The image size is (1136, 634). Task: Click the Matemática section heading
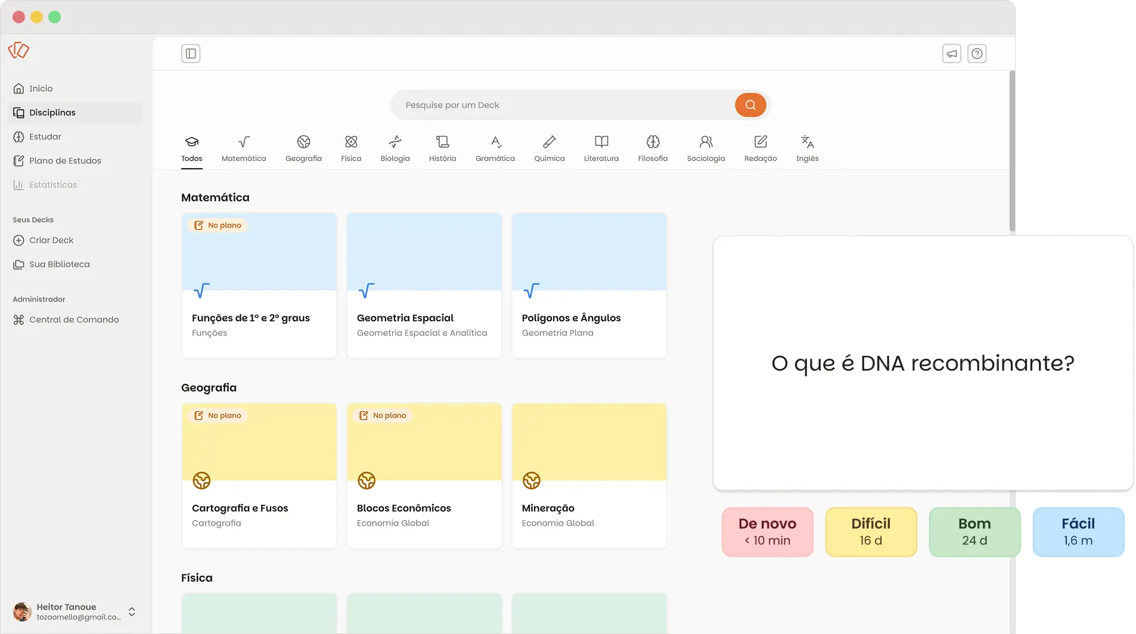pyautogui.click(x=215, y=197)
